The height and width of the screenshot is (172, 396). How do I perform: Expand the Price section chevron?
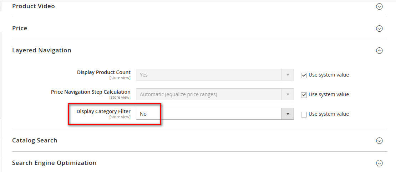[379, 28]
